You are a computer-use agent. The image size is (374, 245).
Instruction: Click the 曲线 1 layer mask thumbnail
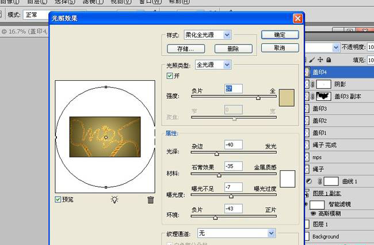click(331, 181)
